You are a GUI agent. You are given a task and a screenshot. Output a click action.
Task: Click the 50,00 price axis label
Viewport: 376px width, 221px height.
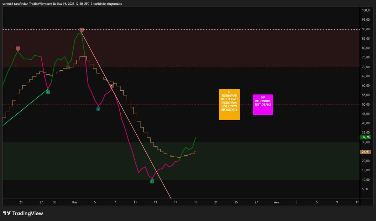pos(366,104)
